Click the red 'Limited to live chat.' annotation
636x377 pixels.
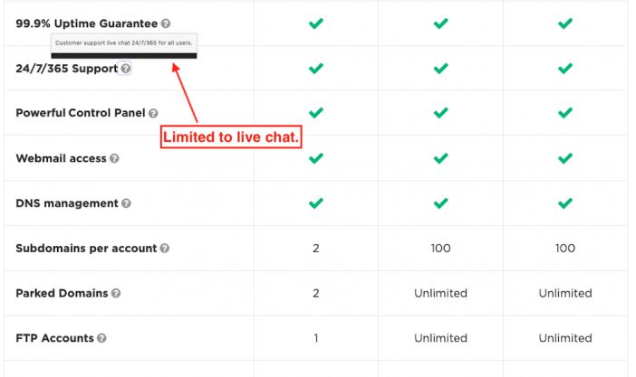tap(231, 137)
